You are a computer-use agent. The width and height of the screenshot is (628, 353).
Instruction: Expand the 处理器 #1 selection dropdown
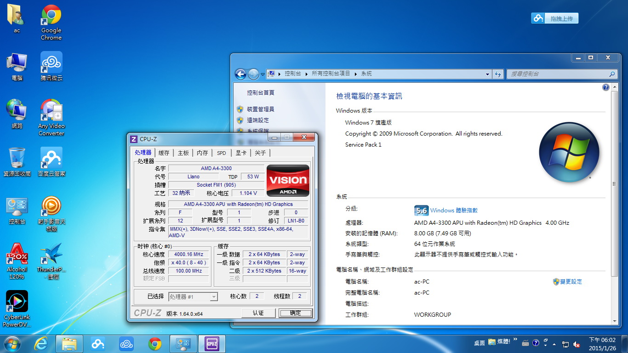click(213, 297)
